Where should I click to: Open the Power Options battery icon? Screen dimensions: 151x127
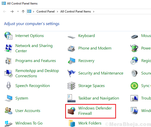pyautogui.click(x=134, y=48)
